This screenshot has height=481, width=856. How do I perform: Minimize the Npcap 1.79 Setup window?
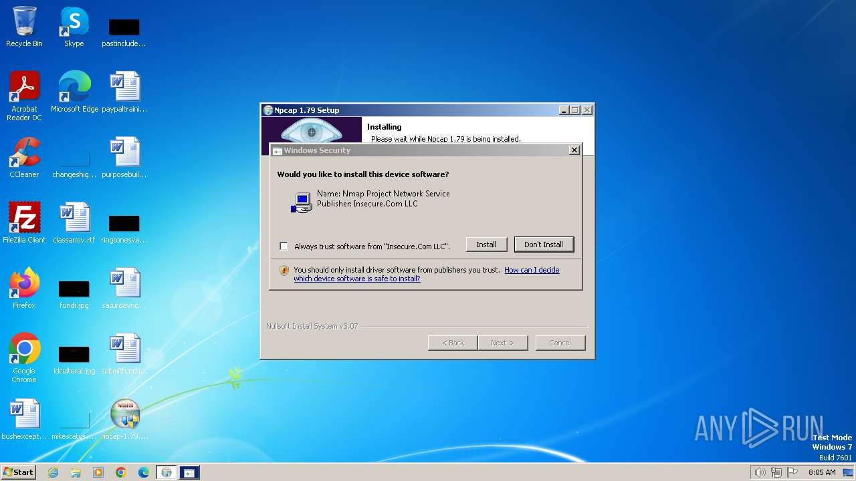[x=564, y=110]
